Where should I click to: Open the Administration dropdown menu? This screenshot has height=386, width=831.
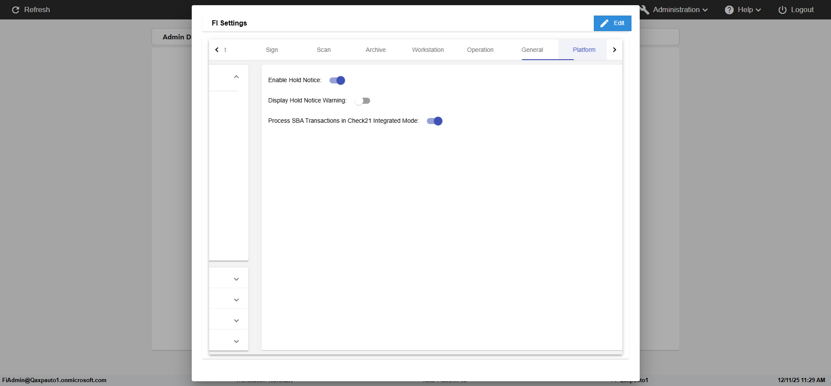680,10
